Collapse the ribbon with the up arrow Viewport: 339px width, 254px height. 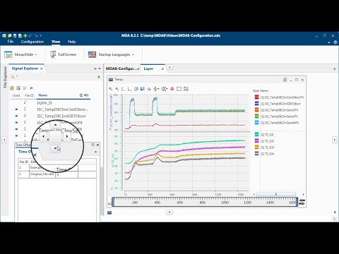click(329, 42)
